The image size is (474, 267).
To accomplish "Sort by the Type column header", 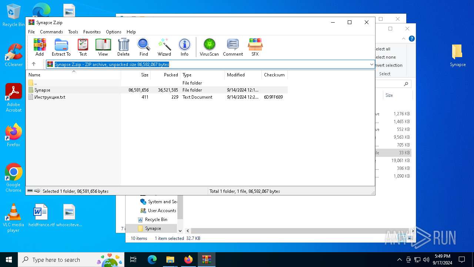I will click(202, 75).
